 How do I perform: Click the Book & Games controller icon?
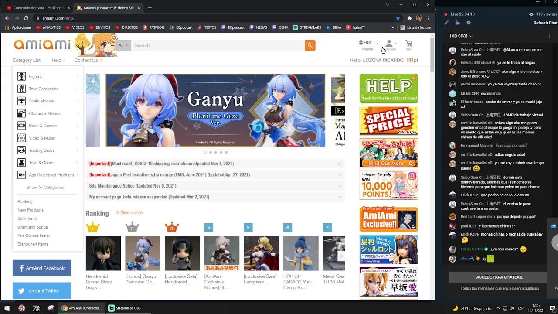[21, 126]
